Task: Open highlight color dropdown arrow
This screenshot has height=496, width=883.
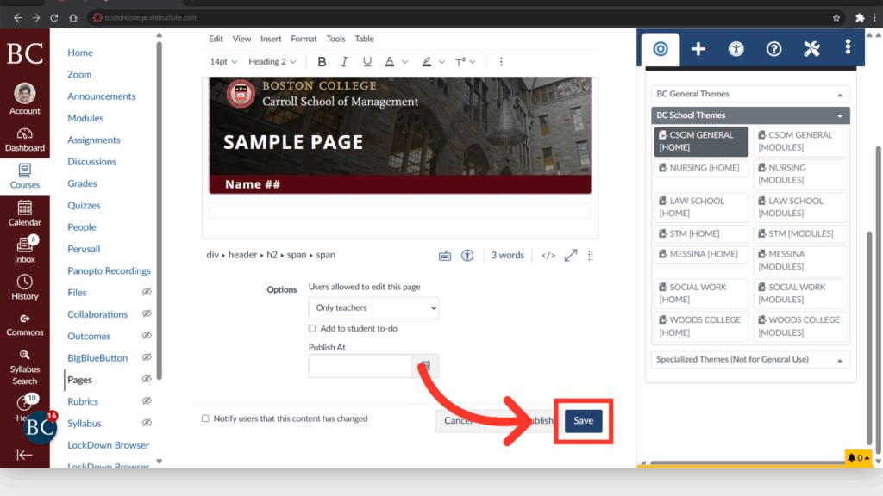Action: [x=441, y=62]
